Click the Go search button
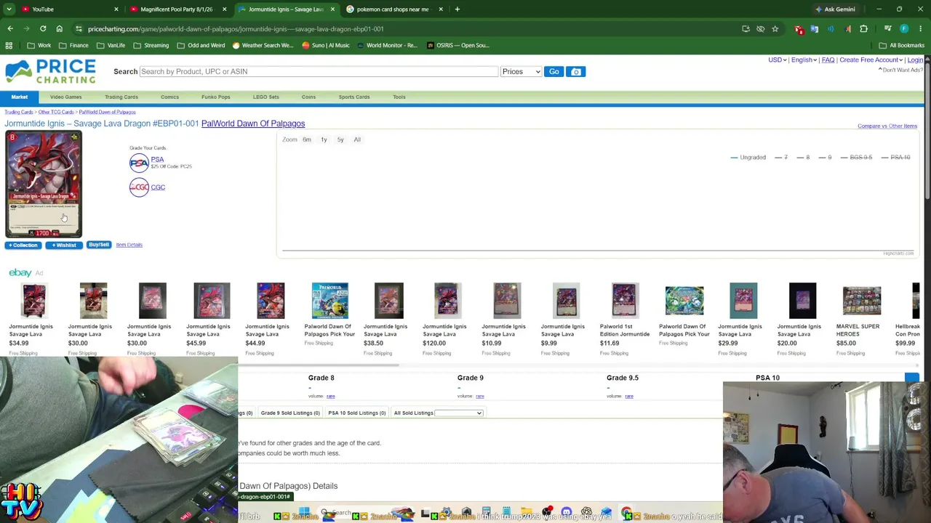Screen dimensions: 931x523 click(554, 71)
